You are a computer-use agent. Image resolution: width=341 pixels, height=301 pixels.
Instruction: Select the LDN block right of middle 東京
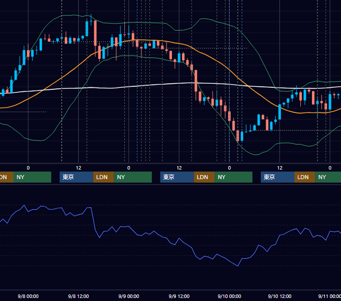204,177
